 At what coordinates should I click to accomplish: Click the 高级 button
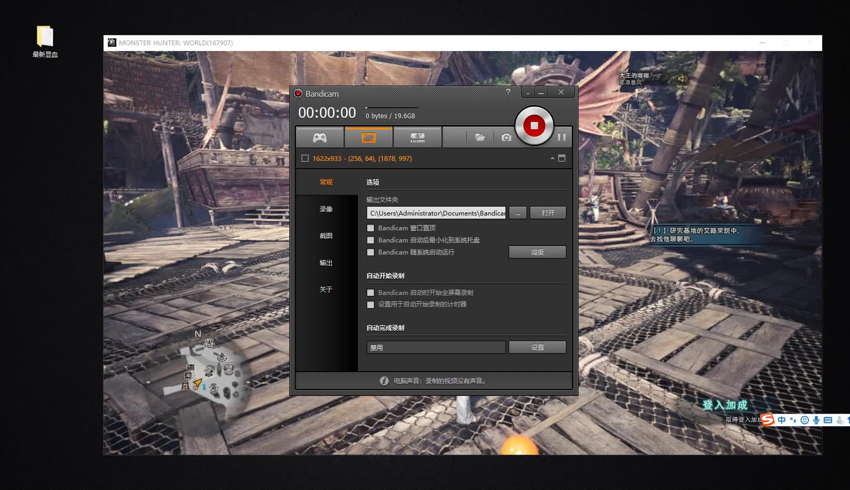tap(538, 252)
